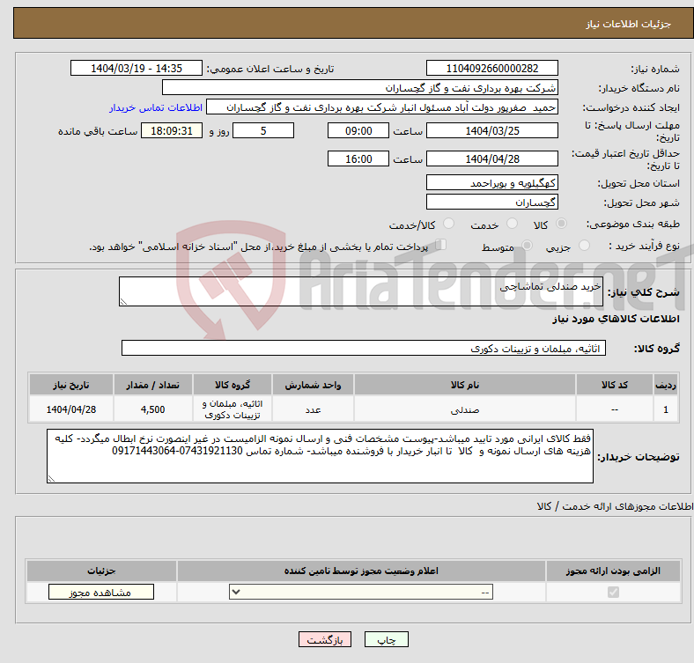Click the تعداد / مقدار column header

[x=152, y=385]
